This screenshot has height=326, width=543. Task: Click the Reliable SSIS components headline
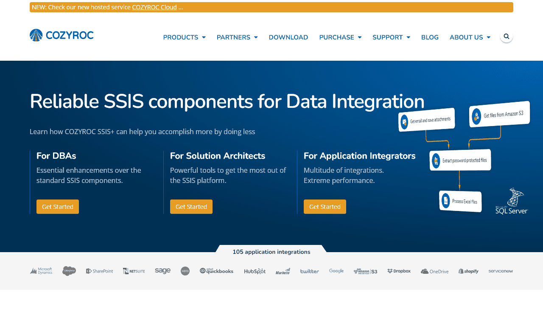pos(227,101)
